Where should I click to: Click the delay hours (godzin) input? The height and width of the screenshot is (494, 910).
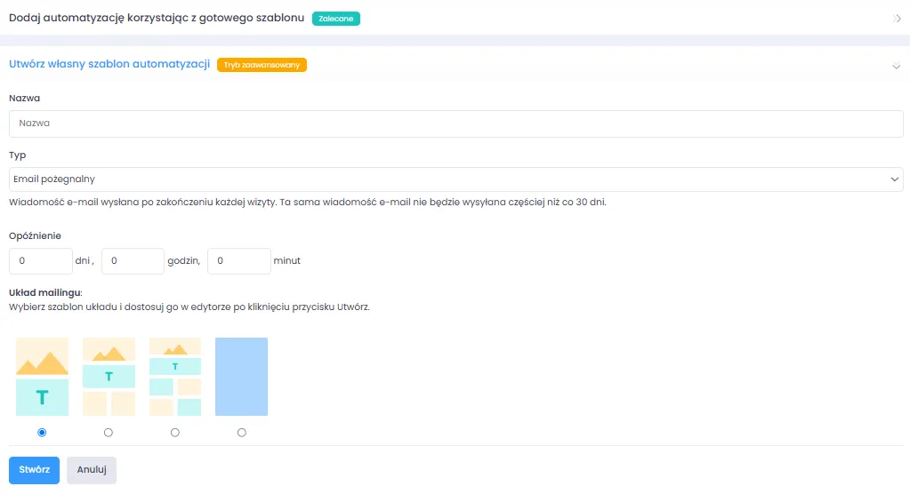tap(133, 261)
